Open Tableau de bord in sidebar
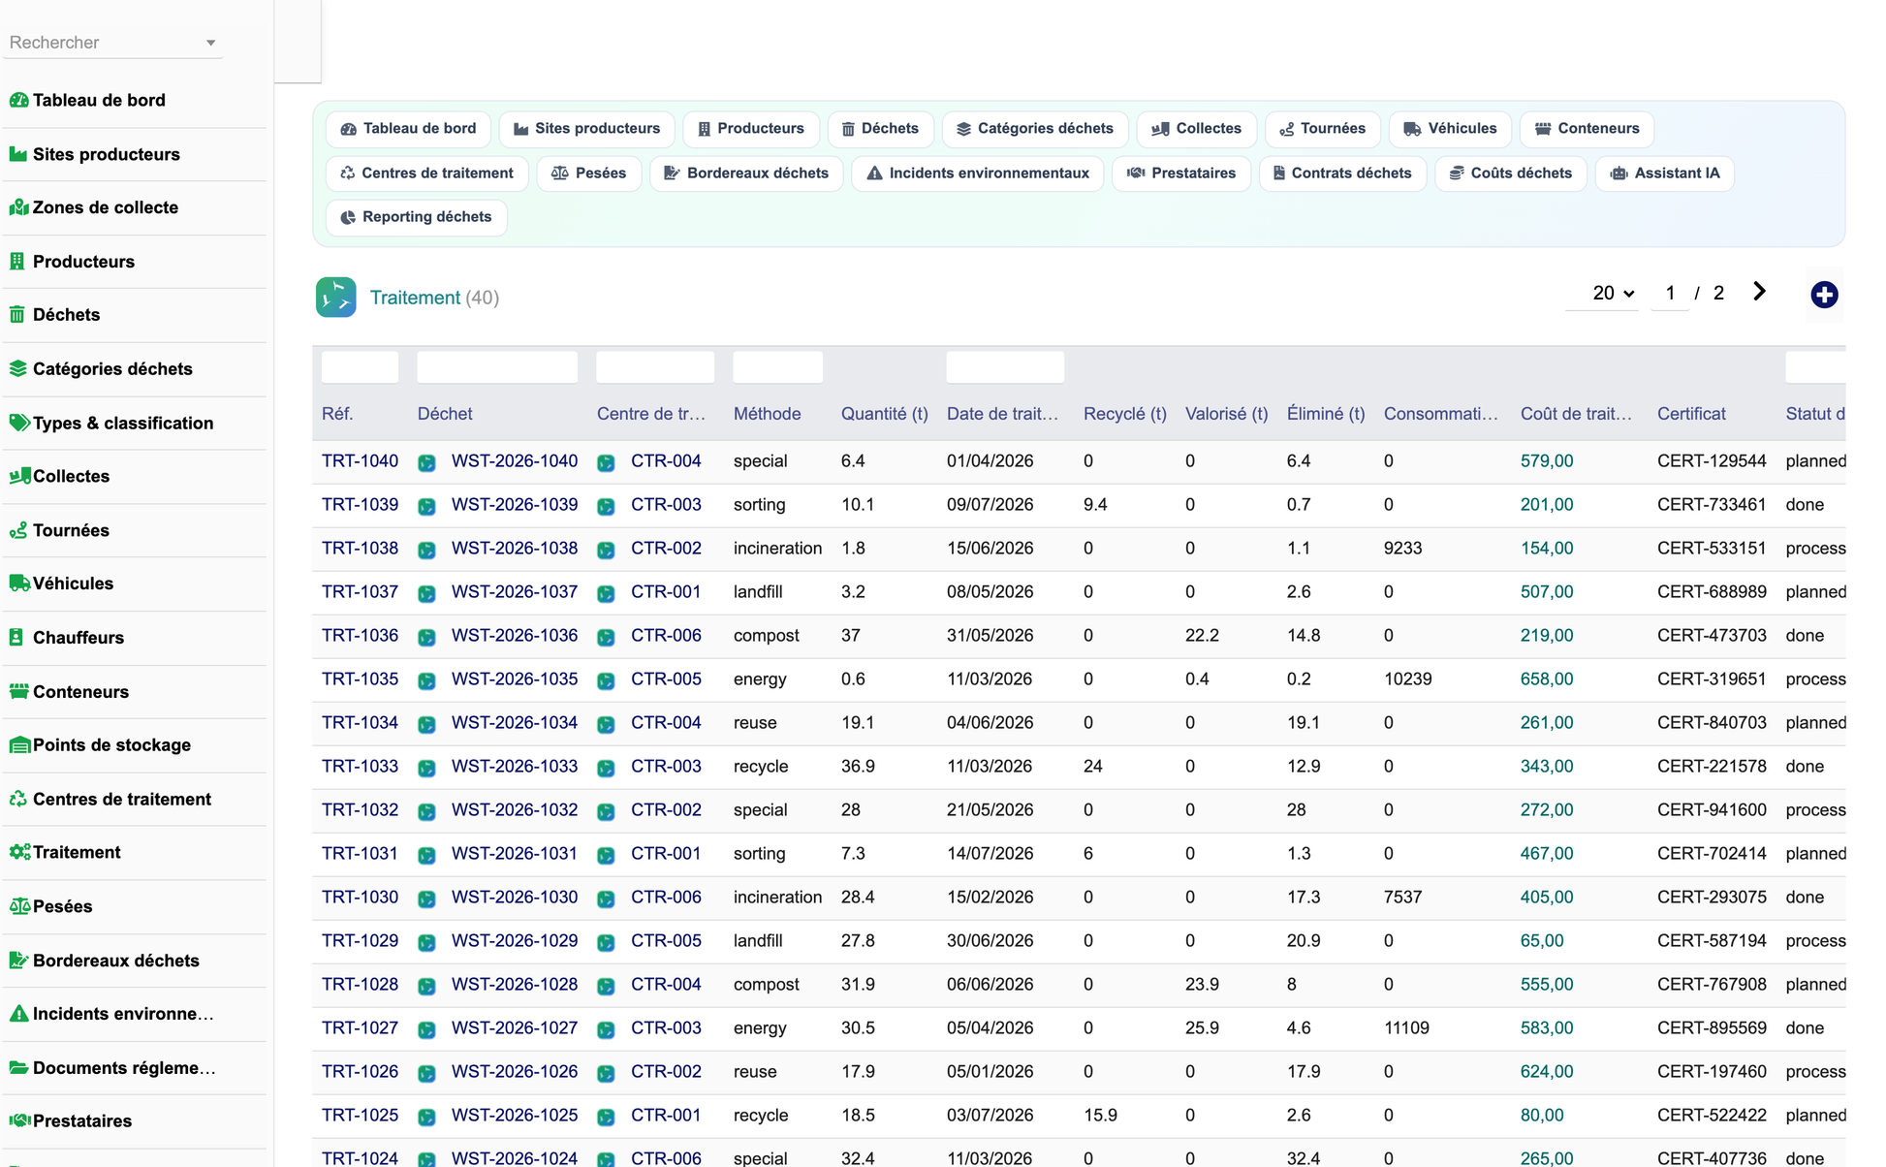The image size is (1886, 1167). coord(99,100)
